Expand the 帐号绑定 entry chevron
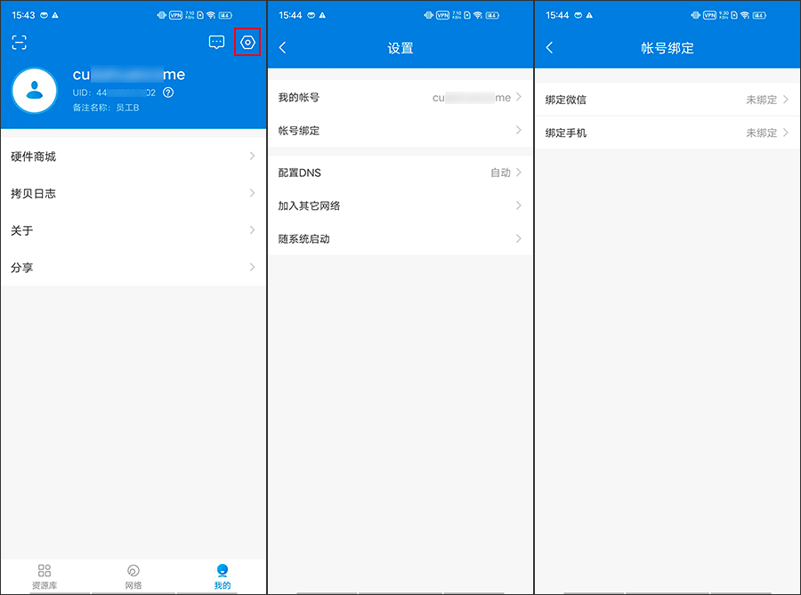Screen dimensions: 801x595 coord(400,130)
